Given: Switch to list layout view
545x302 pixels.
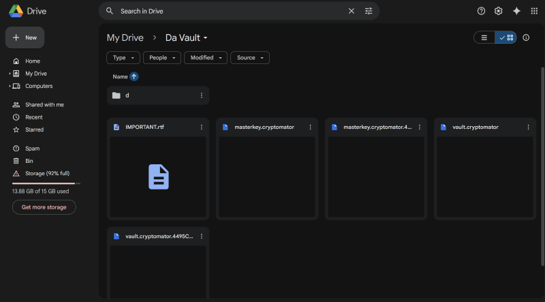Looking at the screenshot, I should pos(484,37).
